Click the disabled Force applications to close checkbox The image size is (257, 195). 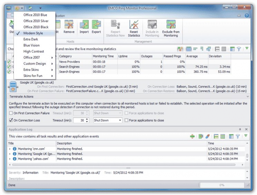126,113
